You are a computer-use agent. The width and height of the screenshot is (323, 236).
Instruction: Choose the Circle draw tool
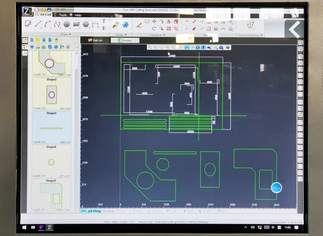point(67,24)
